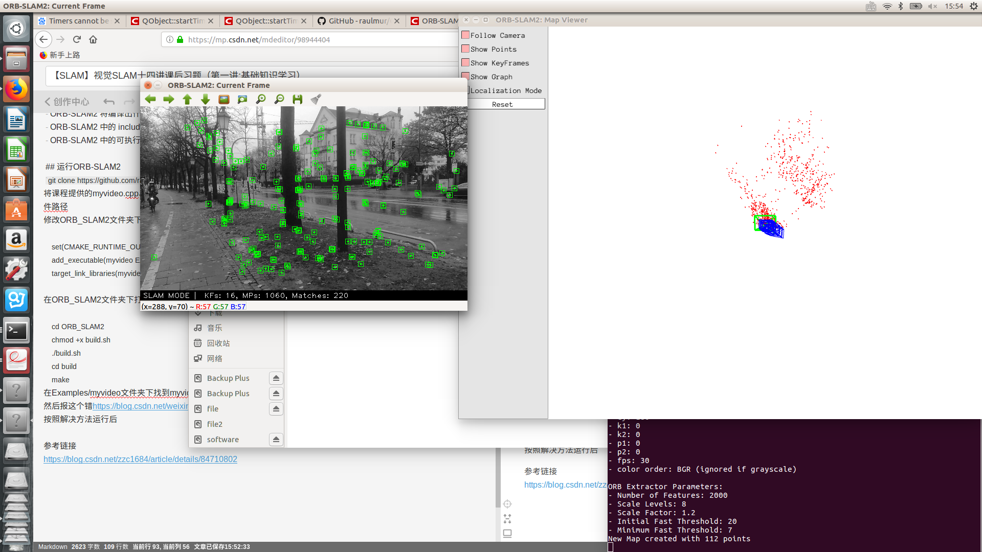Switch to 'Timers cannot be' browser tab
The image size is (982, 552).
pos(79,21)
